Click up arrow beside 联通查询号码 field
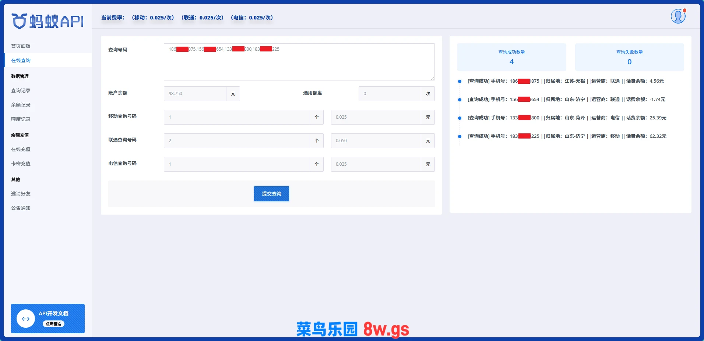 317,141
